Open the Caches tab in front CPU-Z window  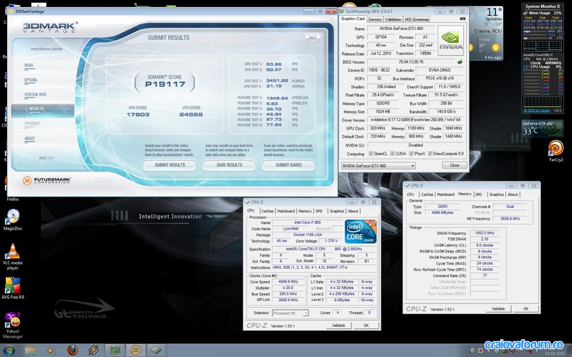tap(267, 211)
